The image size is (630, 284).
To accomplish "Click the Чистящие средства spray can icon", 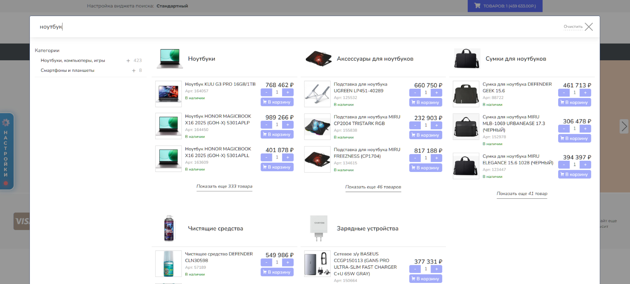I will coord(169,228).
